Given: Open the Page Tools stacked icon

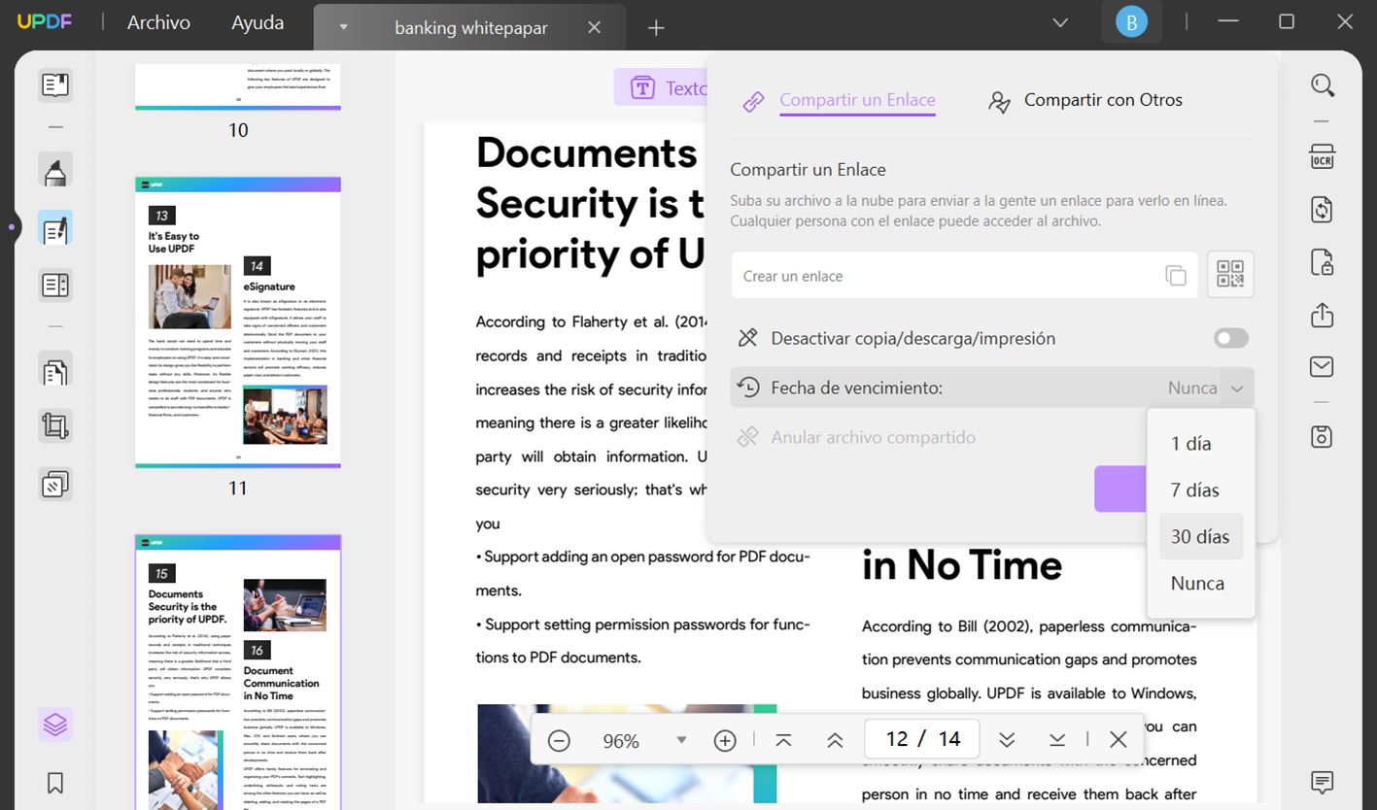Looking at the screenshot, I should 55,483.
